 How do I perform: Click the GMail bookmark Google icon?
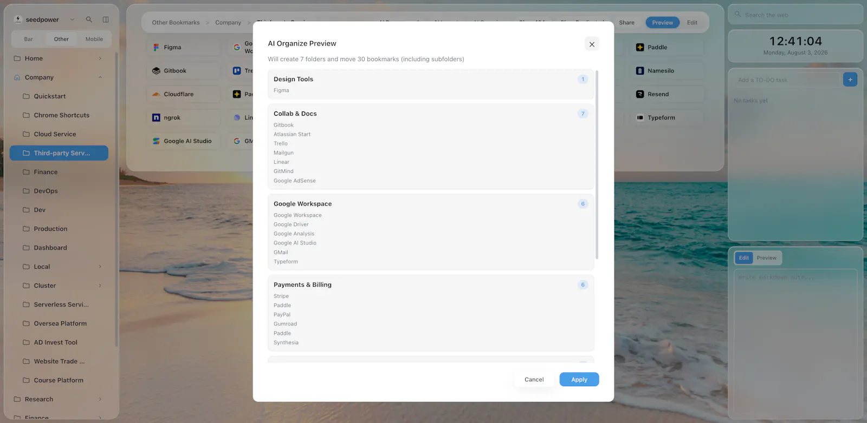click(237, 141)
